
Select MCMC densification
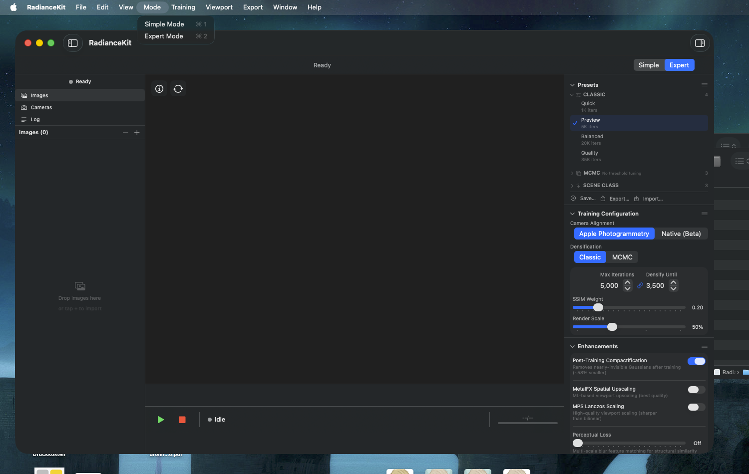pos(622,257)
